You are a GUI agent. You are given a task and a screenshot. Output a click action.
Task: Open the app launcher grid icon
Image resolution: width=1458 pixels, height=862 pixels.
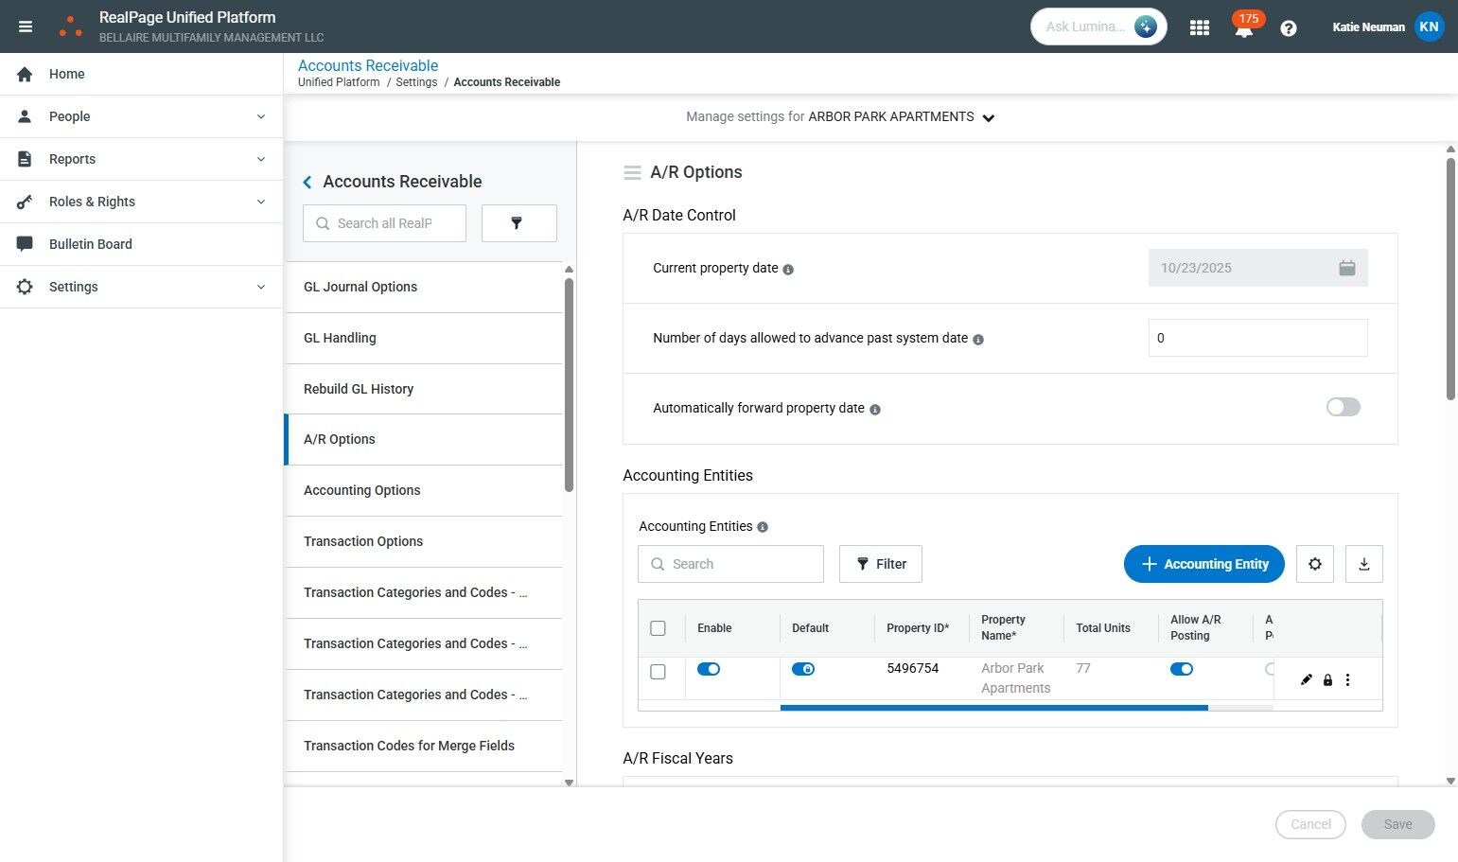click(1200, 27)
